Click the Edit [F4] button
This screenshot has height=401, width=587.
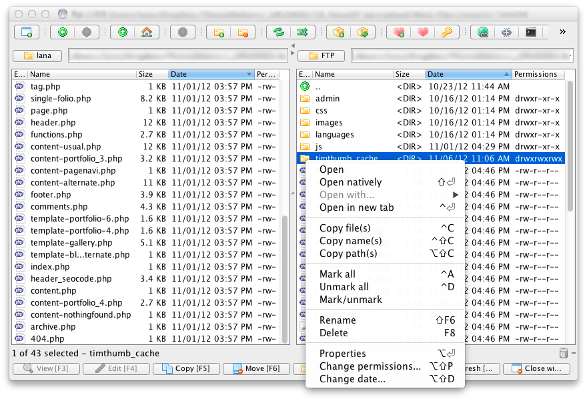(117, 368)
